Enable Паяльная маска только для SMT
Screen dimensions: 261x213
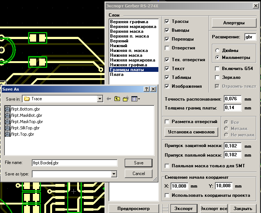pos(167,166)
